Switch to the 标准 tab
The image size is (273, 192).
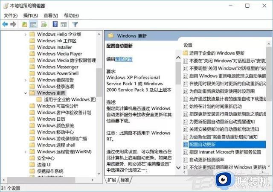click(x=125, y=180)
